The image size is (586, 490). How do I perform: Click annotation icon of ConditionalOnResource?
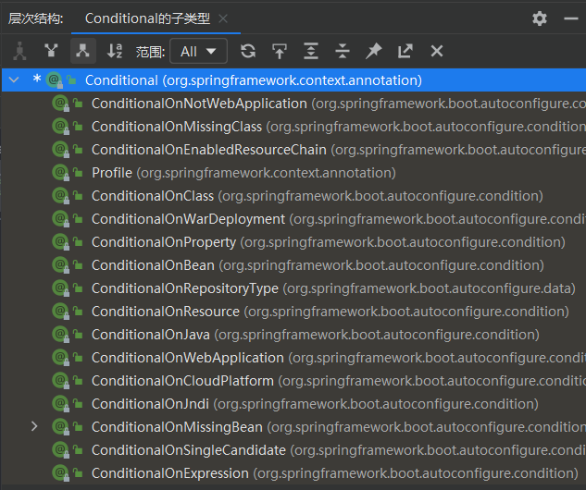[x=60, y=312]
